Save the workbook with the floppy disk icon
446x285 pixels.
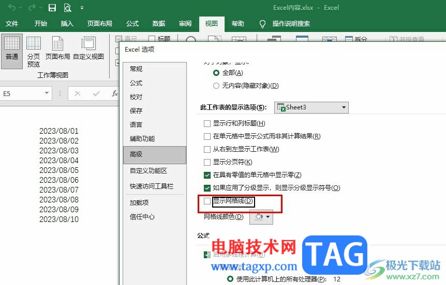(x=52, y=8)
